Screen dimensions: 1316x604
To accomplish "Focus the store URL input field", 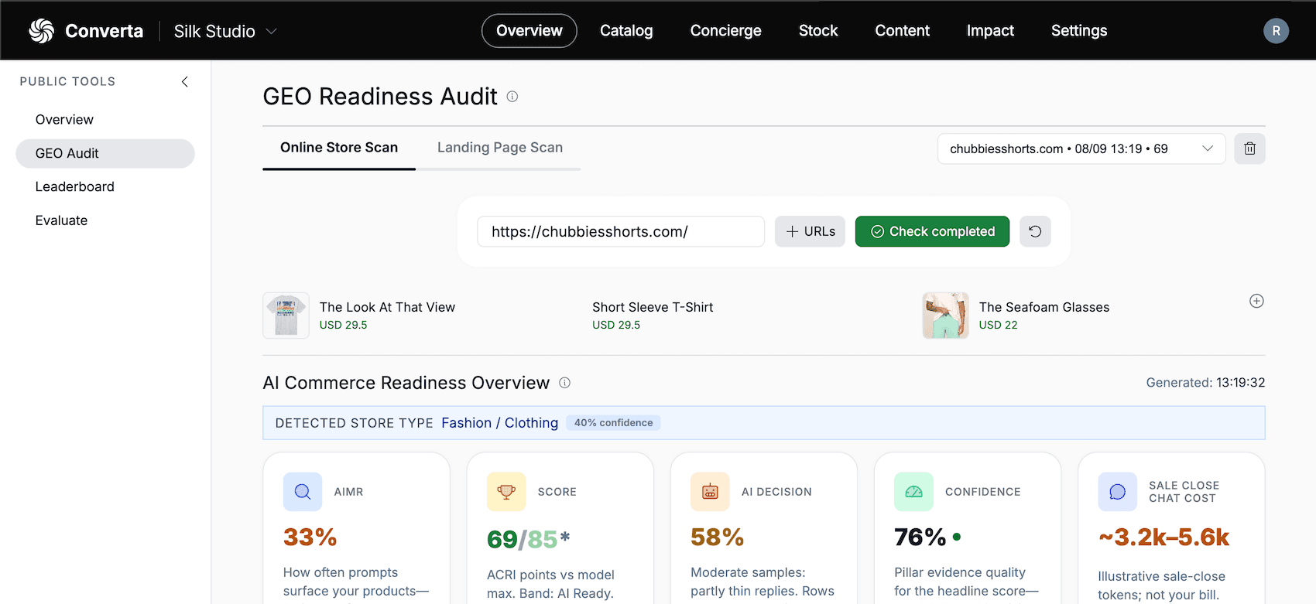I will 621,231.
